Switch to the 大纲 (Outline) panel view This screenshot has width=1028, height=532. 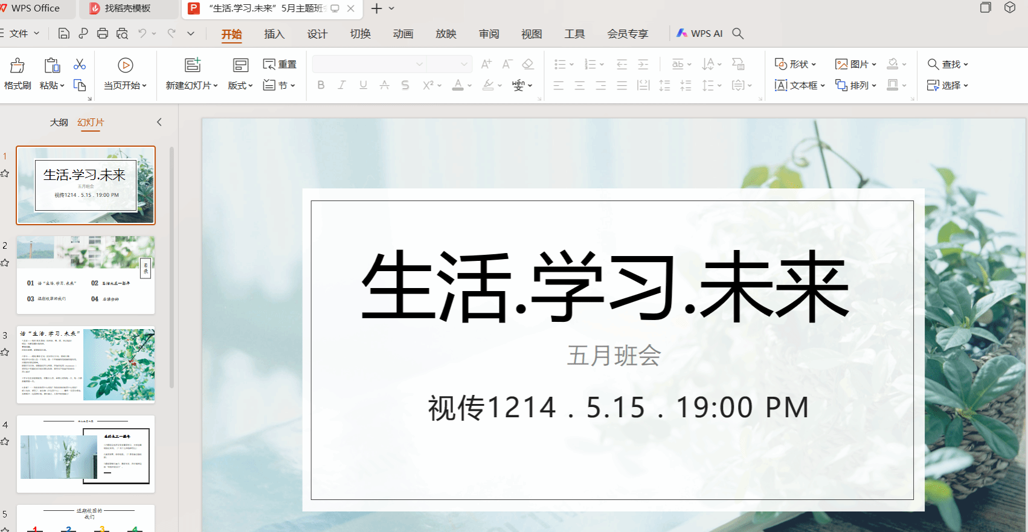pyautogui.click(x=59, y=123)
